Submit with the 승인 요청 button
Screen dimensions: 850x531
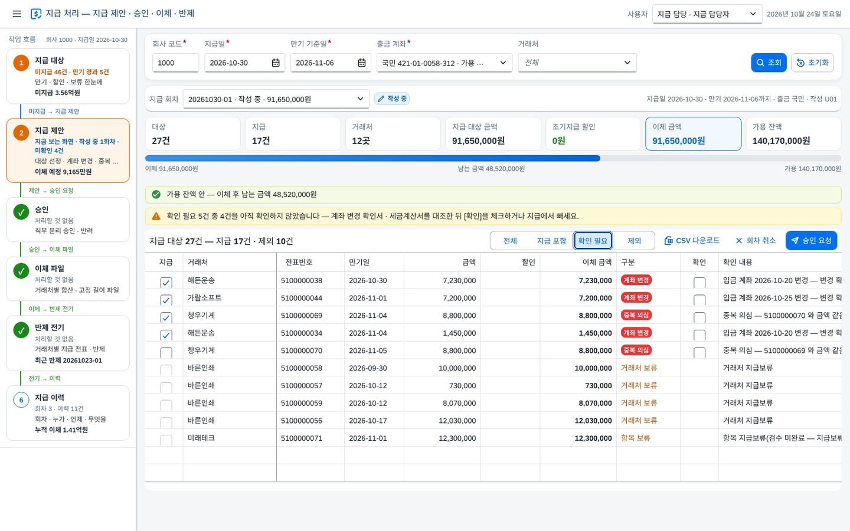[x=811, y=241]
